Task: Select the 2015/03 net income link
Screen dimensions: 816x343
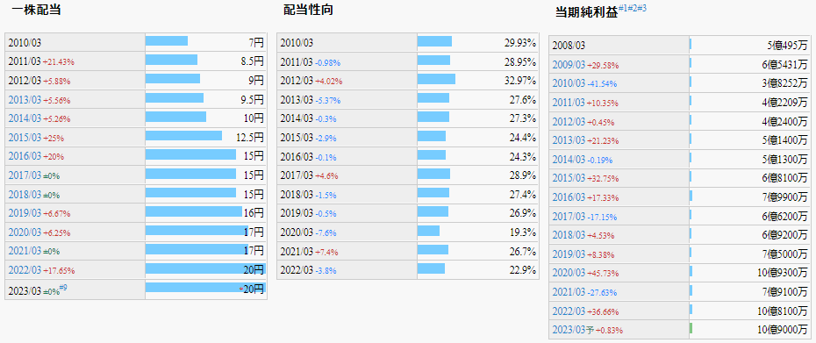Action: click(569, 178)
